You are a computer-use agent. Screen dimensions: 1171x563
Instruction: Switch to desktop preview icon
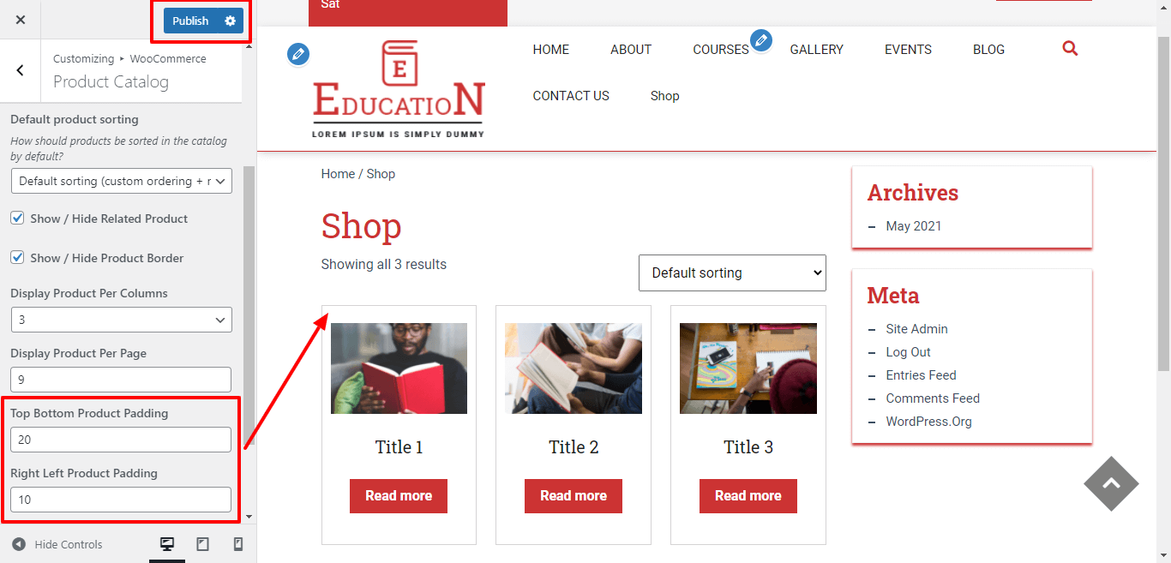(x=167, y=544)
